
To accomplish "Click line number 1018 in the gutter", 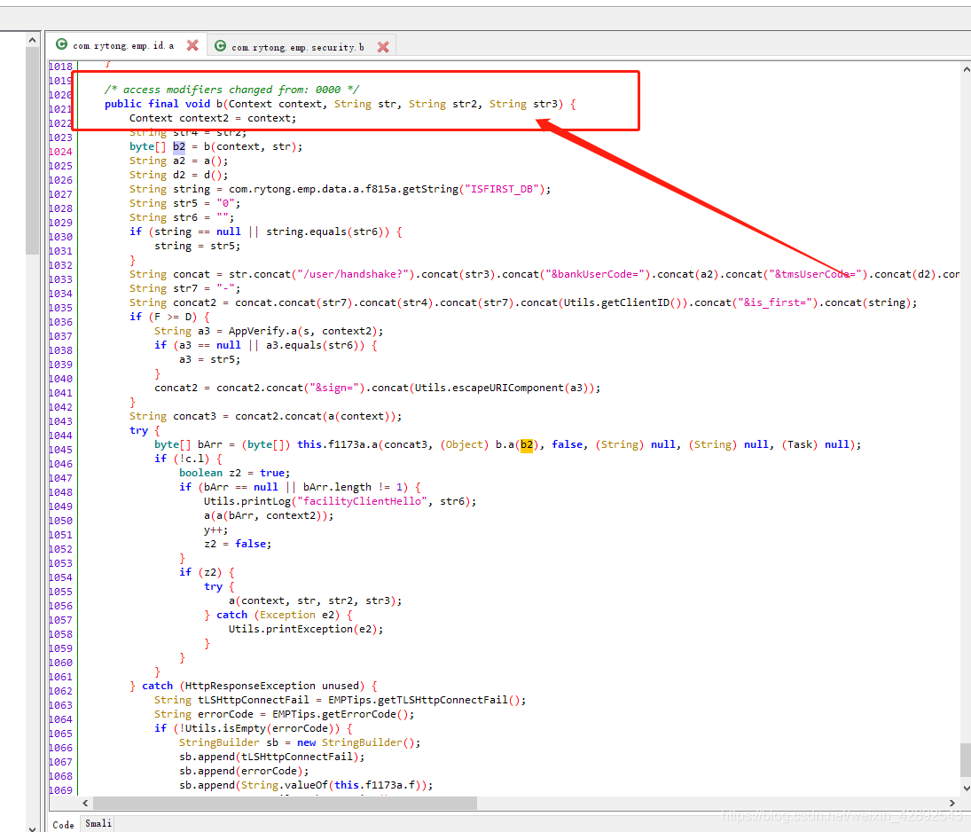I will click(59, 66).
